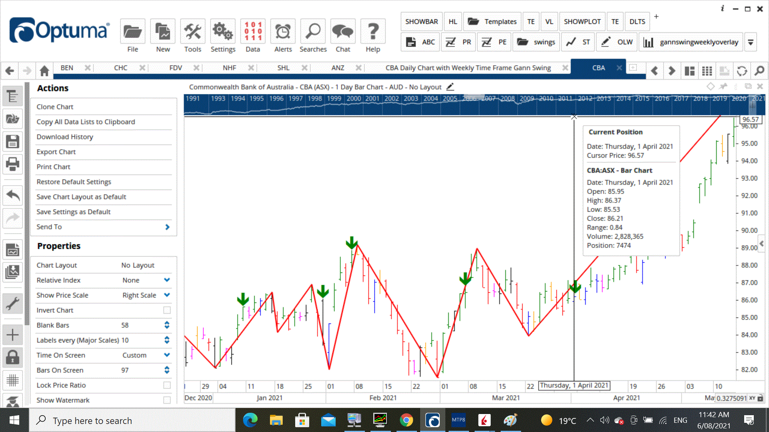Click Restore Default Settings action

click(x=74, y=182)
